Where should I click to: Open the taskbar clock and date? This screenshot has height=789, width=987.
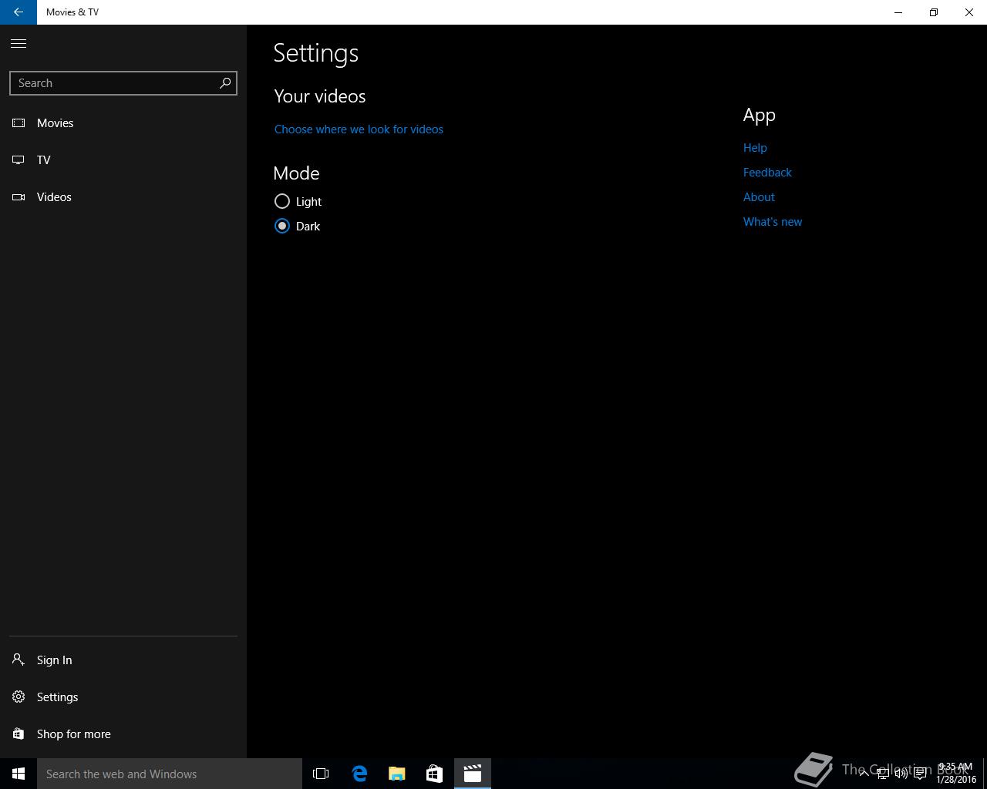[x=955, y=773]
